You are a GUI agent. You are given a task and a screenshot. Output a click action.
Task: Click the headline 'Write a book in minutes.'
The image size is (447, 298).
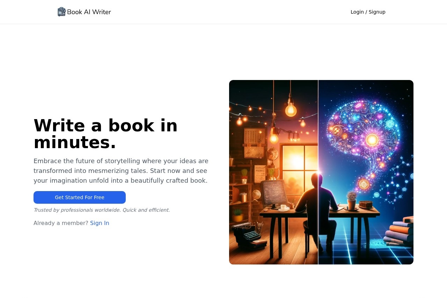105,134
